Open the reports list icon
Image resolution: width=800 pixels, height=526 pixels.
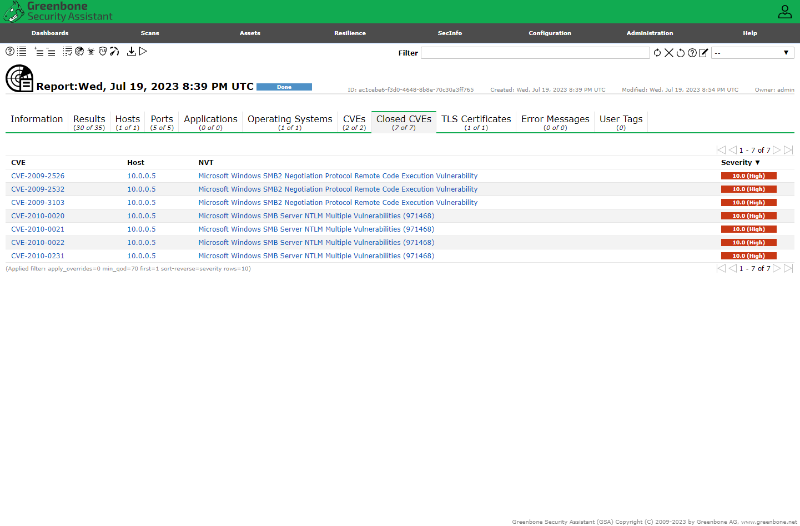pyautogui.click(x=22, y=51)
